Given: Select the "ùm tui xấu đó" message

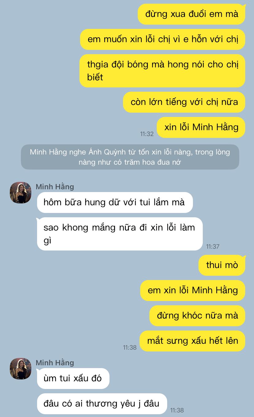Looking at the screenshot, I should click(x=73, y=379).
